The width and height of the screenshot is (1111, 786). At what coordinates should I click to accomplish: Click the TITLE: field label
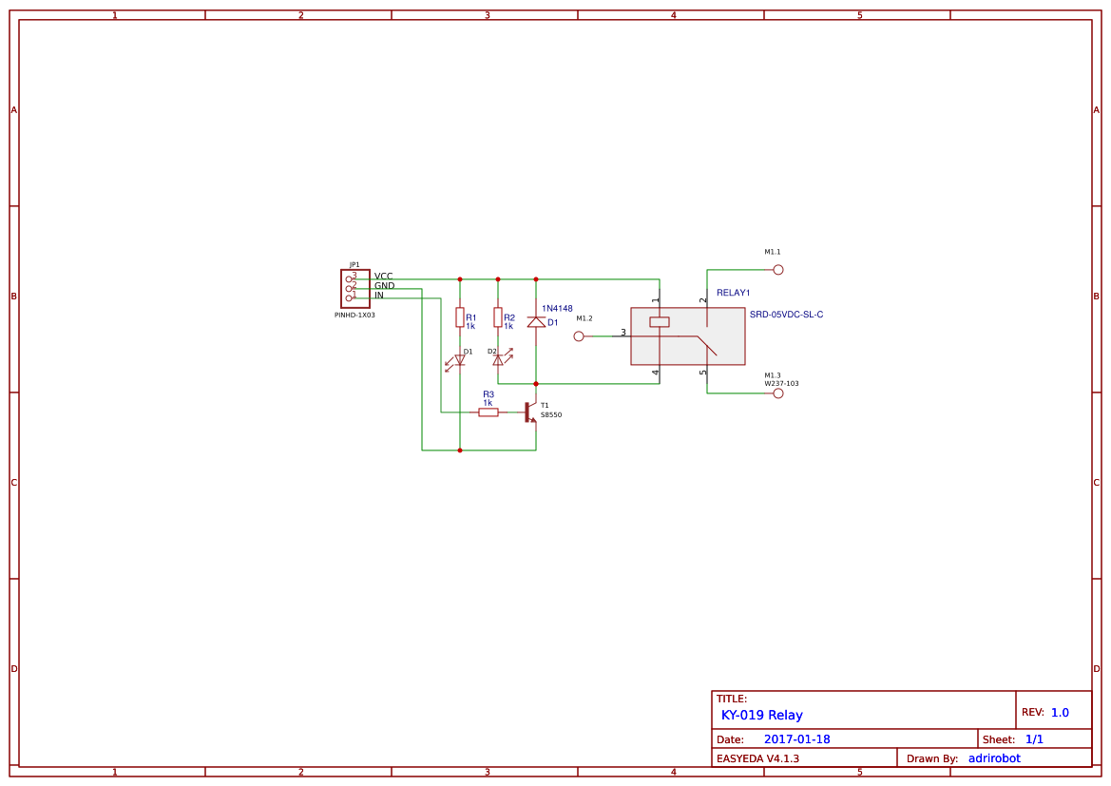click(731, 699)
